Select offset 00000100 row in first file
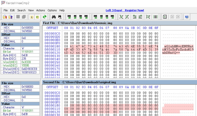Viewport: 197px width, 116px height. pyautogui.click(x=52, y=46)
